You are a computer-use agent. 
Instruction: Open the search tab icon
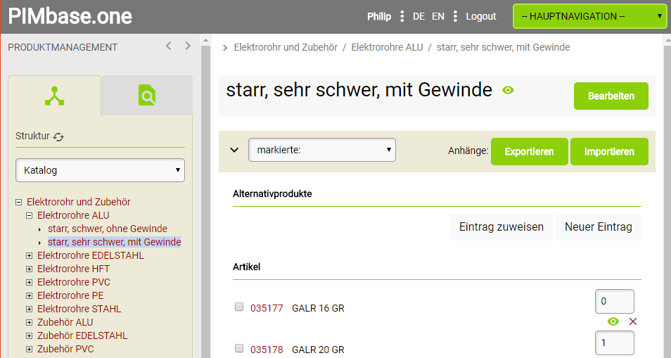147,95
